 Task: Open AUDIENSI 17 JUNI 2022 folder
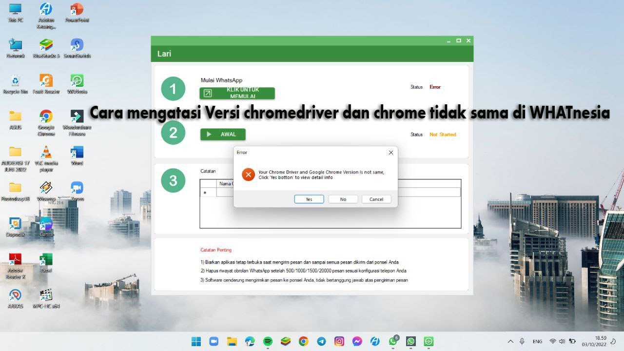(x=16, y=158)
